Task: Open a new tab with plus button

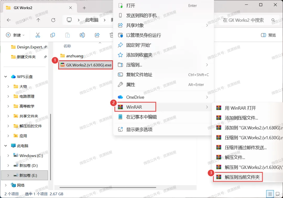Action: 84,8
